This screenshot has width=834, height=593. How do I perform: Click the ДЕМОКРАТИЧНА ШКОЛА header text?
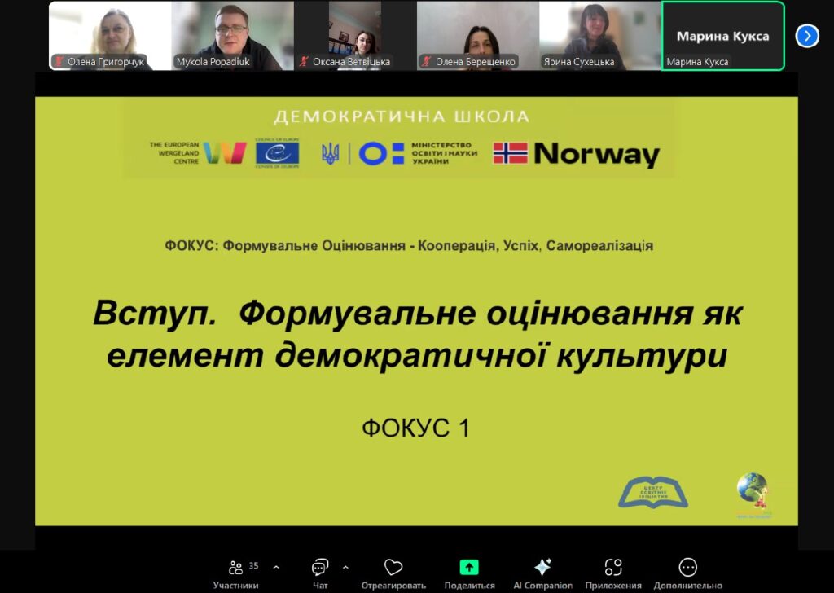coord(402,116)
